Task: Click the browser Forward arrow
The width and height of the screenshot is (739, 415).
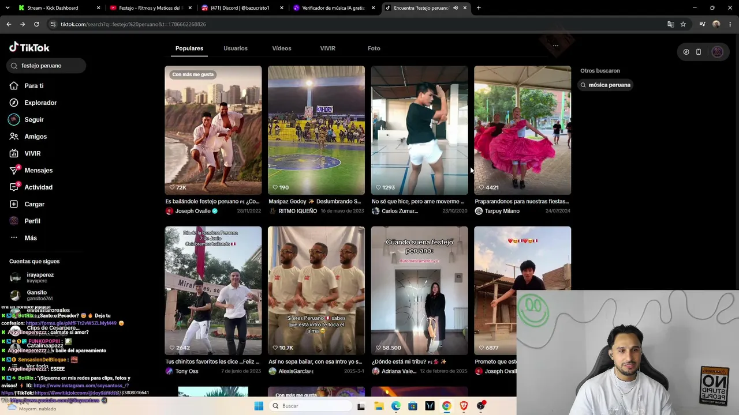Action: coord(23,24)
